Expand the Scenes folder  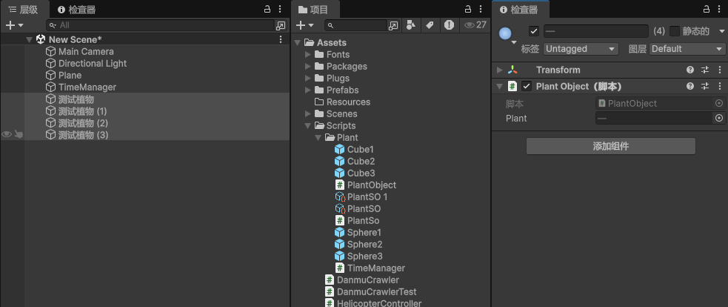308,114
